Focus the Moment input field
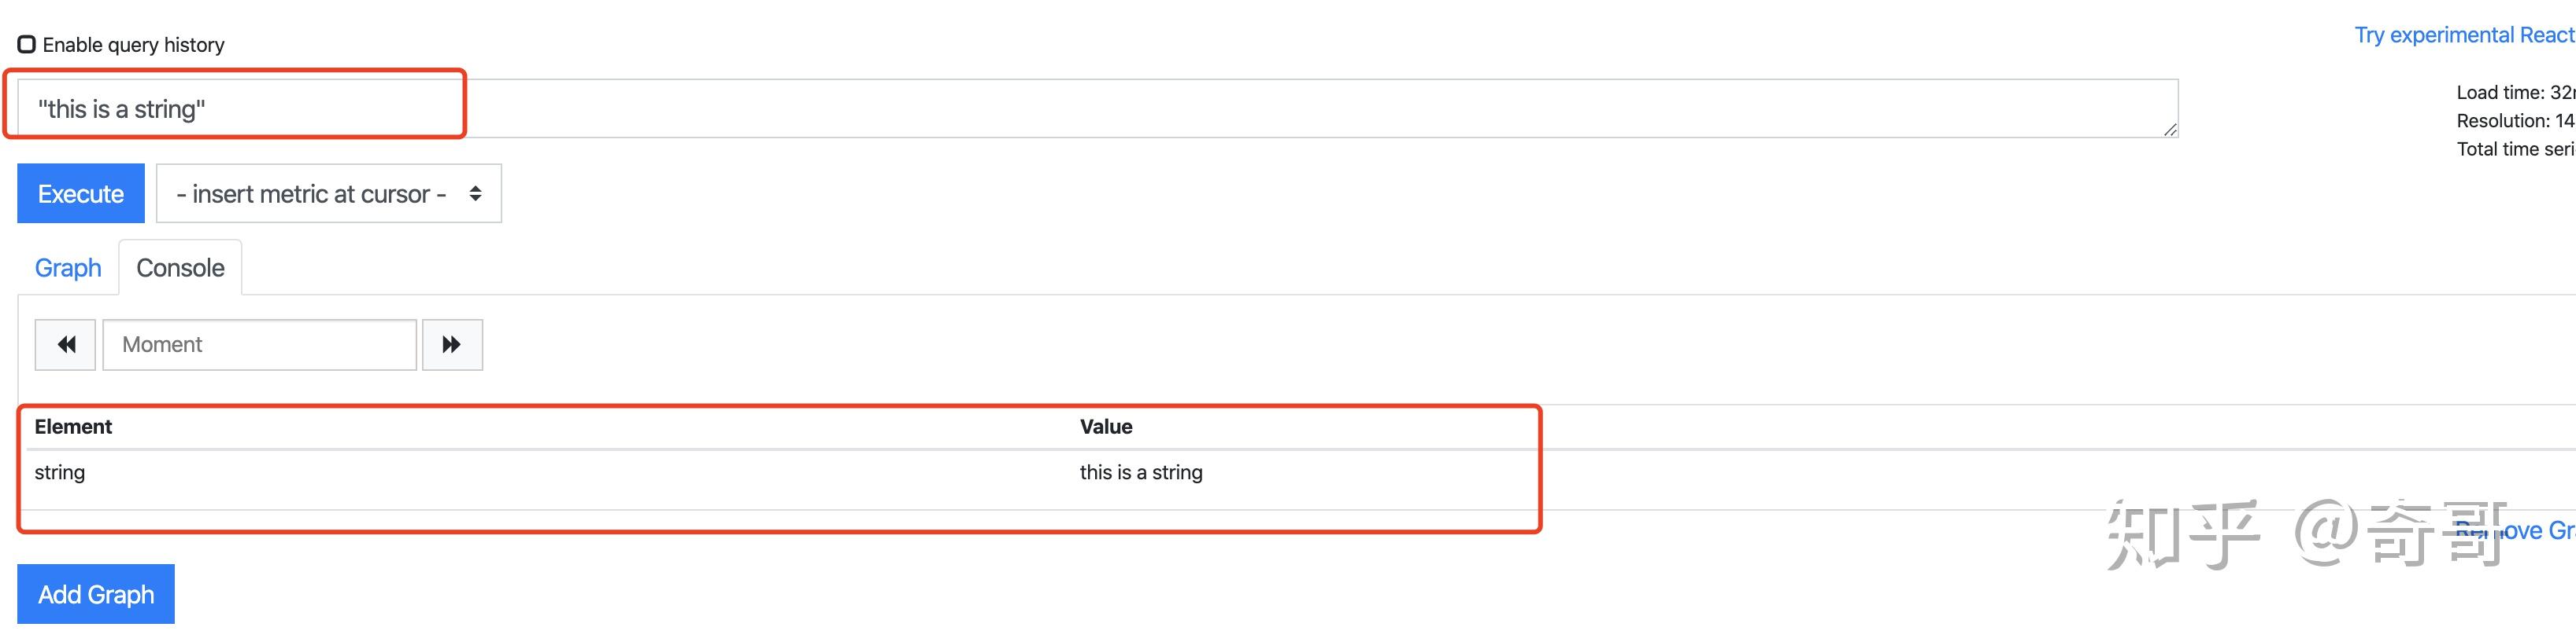Image resolution: width=2576 pixels, height=638 pixels. [x=259, y=344]
